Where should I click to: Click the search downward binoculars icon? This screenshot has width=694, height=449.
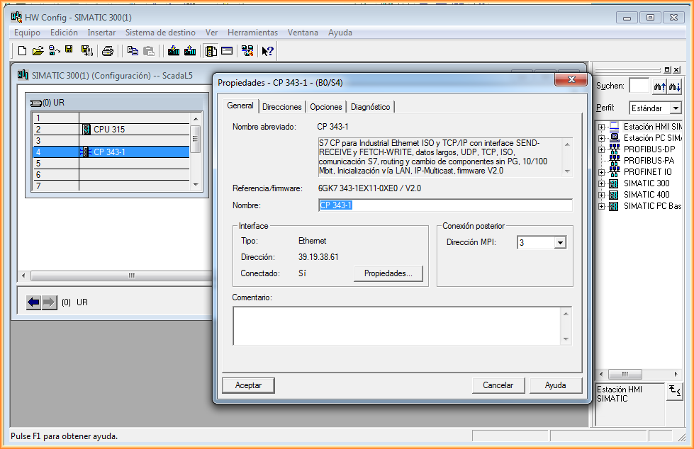[x=675, y=86]
